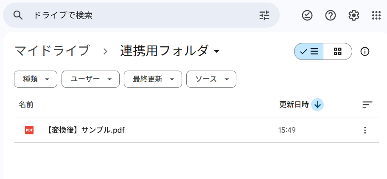Switch to list layout view
The width and height of the screenshot is (387, 179).
click(x=309, y=51)
